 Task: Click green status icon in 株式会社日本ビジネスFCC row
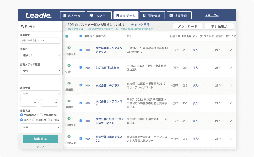(69, 137)
